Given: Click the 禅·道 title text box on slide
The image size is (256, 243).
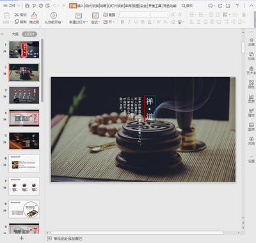Looking at the screenshot, I should (x=150, y=108).
